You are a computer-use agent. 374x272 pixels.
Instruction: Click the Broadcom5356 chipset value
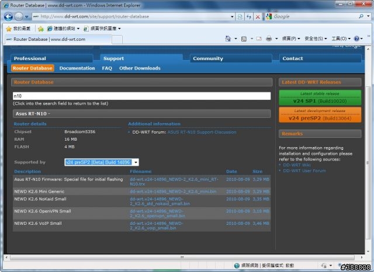click(79, 131)
